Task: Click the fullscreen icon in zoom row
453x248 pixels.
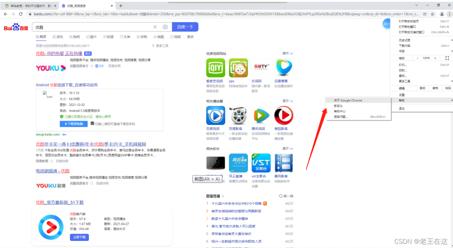Action: point(447,58)
